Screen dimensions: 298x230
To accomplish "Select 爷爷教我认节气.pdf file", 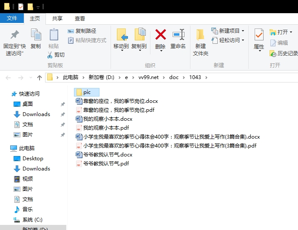I will (x=102, y=164).
